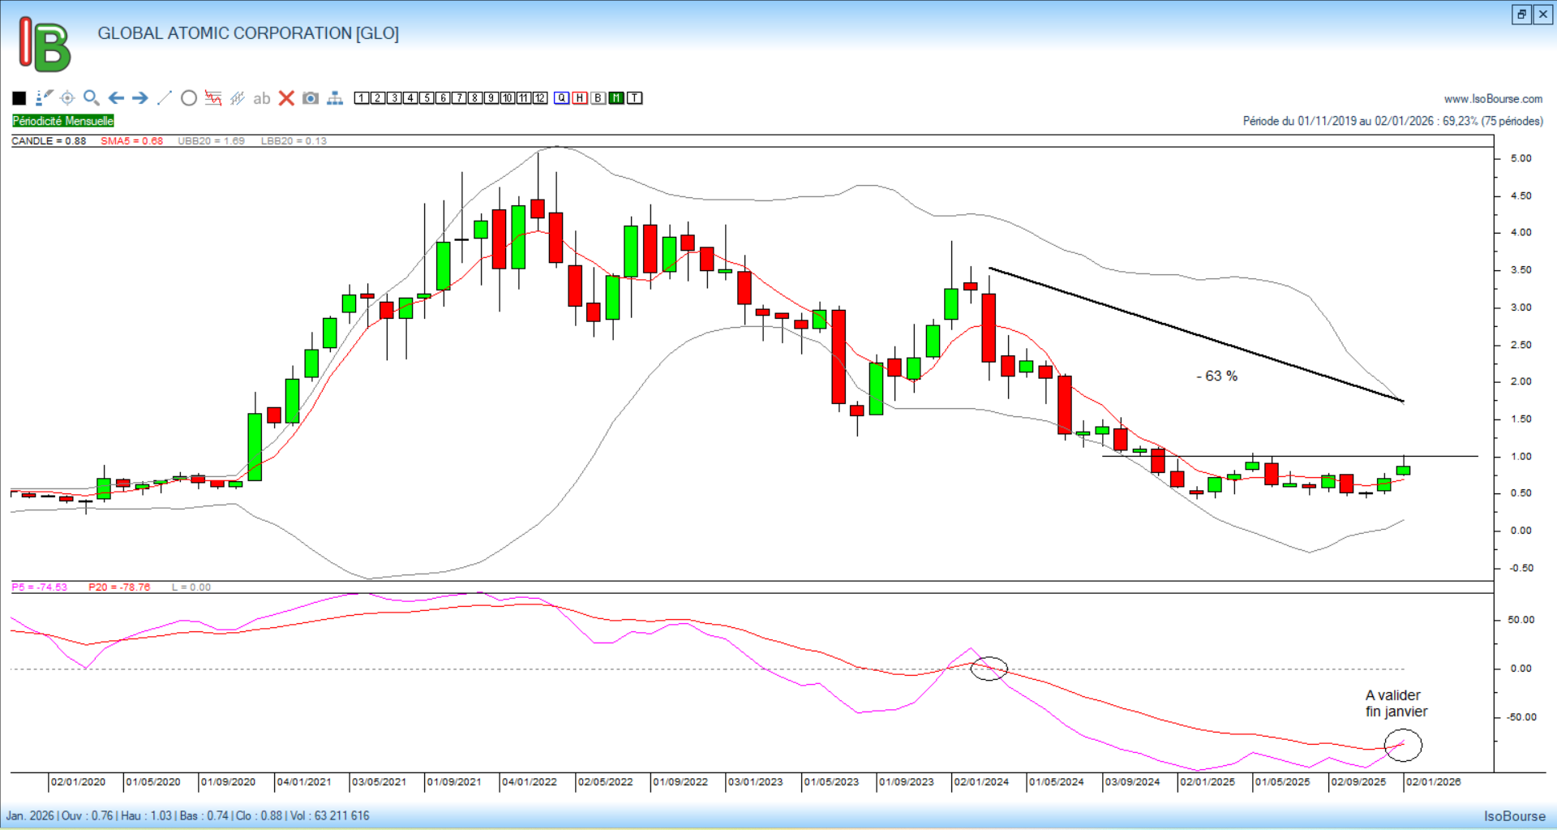Pick the 'ab' text annotation tool

pos(261,98)
